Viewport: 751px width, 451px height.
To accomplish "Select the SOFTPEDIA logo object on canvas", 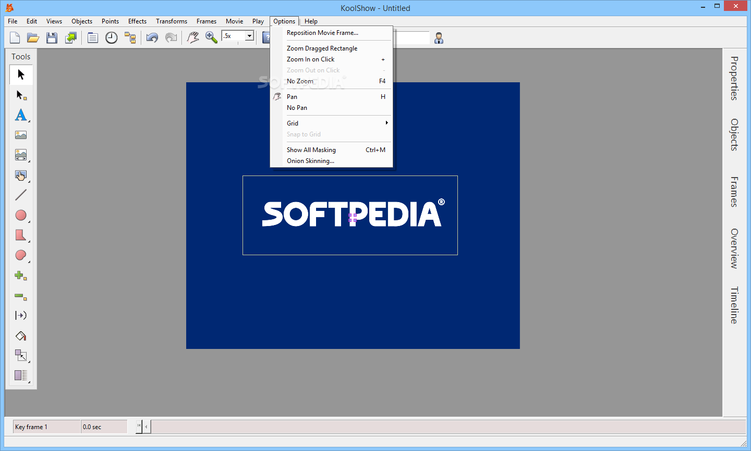I will coord(350,215).
